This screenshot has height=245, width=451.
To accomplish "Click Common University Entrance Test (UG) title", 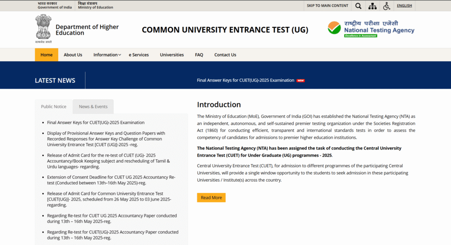I will 225,30.
